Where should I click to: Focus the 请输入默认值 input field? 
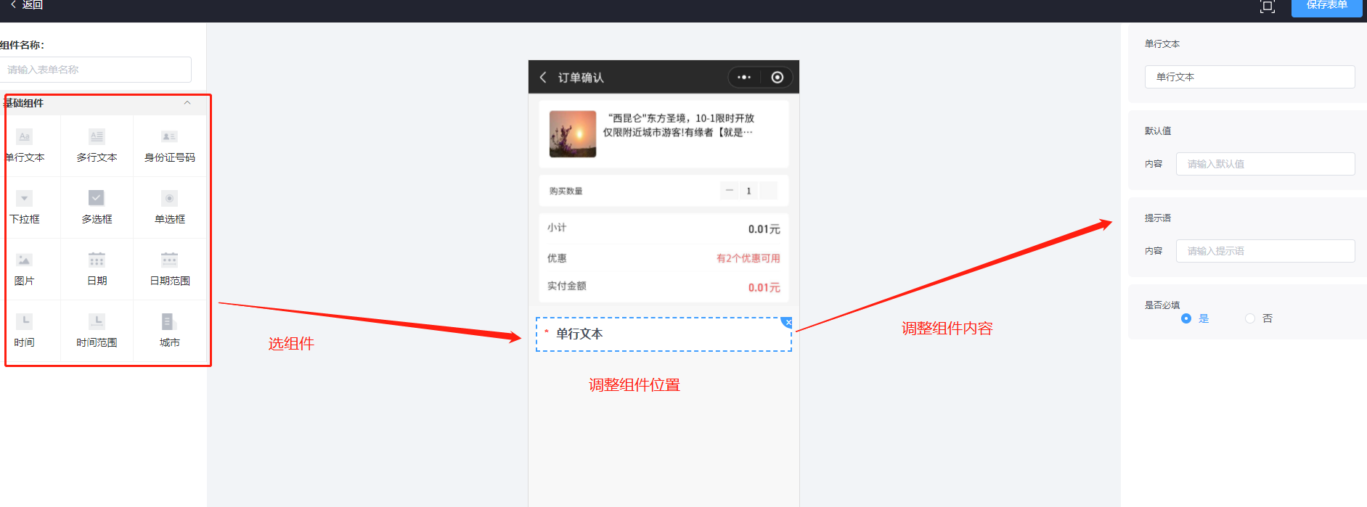(1265, 164)
